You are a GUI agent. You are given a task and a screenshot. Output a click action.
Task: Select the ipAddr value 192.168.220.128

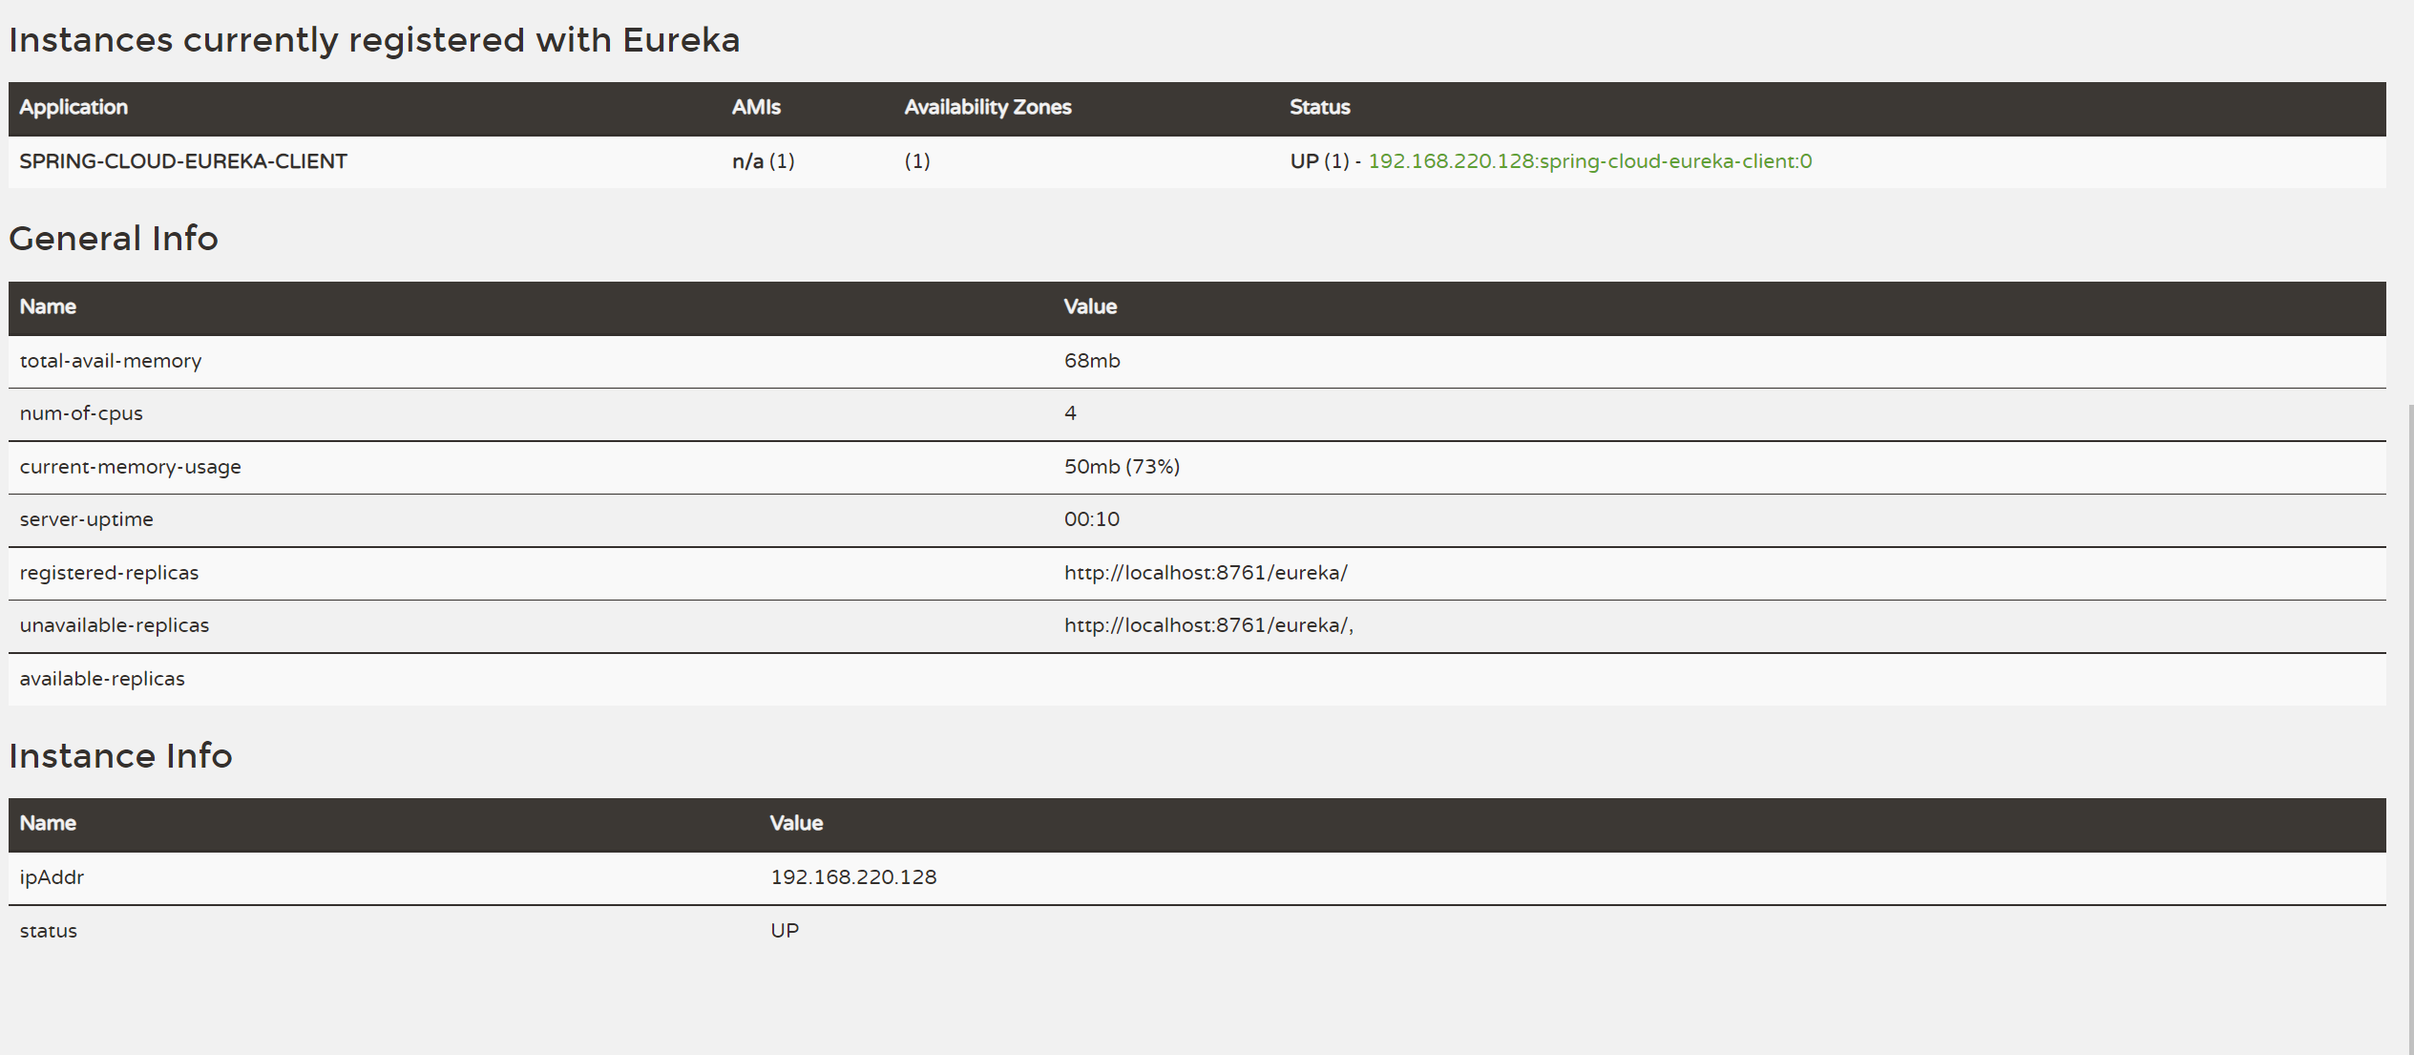[x=853, y=877]
